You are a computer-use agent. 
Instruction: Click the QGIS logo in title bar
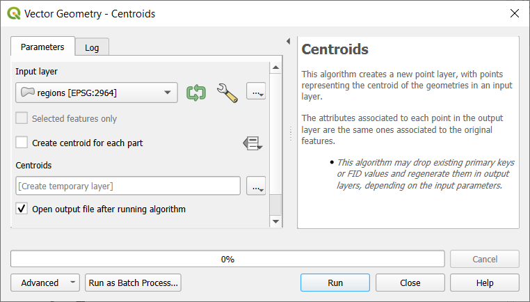click(x=13, y=13)
